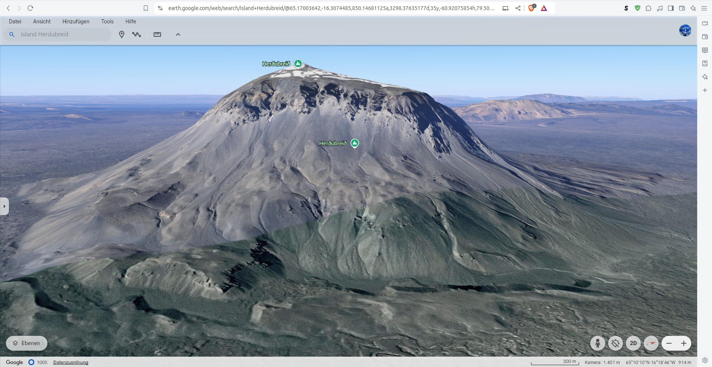The height and width of the screenshot is (367, 712).
Task: Click summit Herðubreið peak marker
Action: coord(298,63)
